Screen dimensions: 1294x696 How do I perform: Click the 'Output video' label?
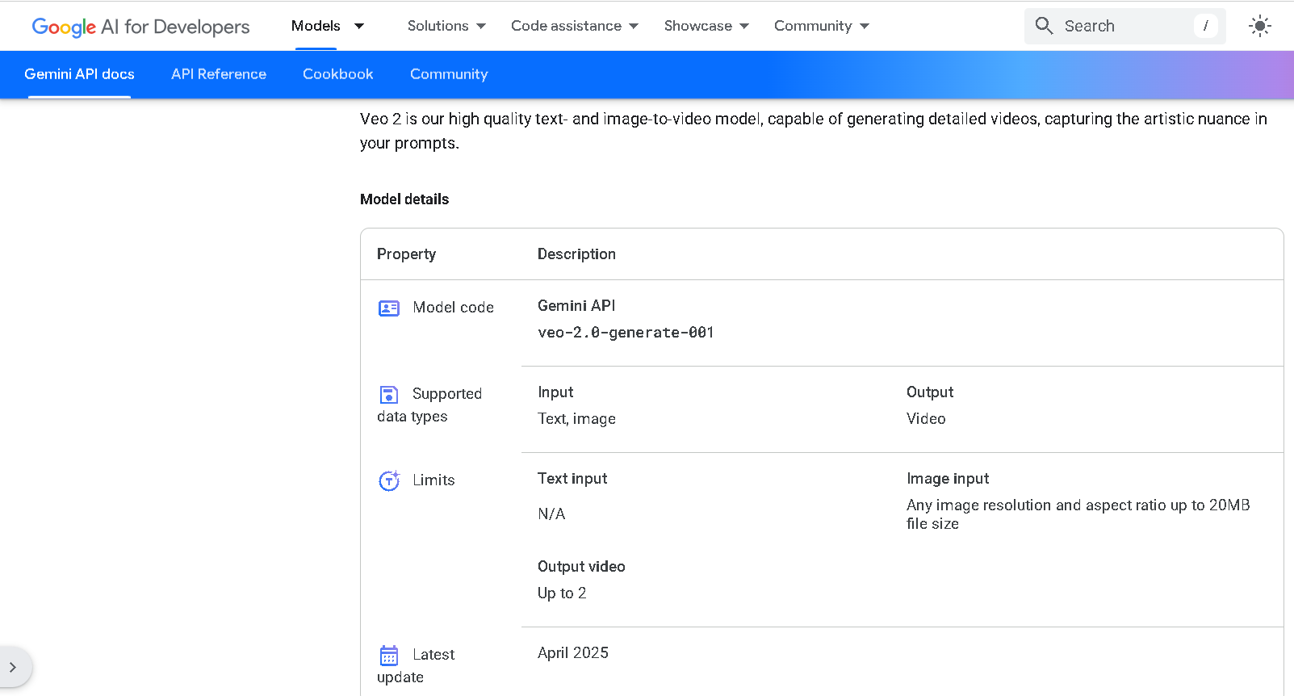click(x=581, y=567)
